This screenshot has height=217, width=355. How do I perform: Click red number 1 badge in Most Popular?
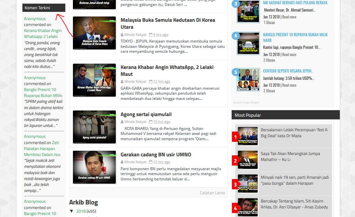235,137
